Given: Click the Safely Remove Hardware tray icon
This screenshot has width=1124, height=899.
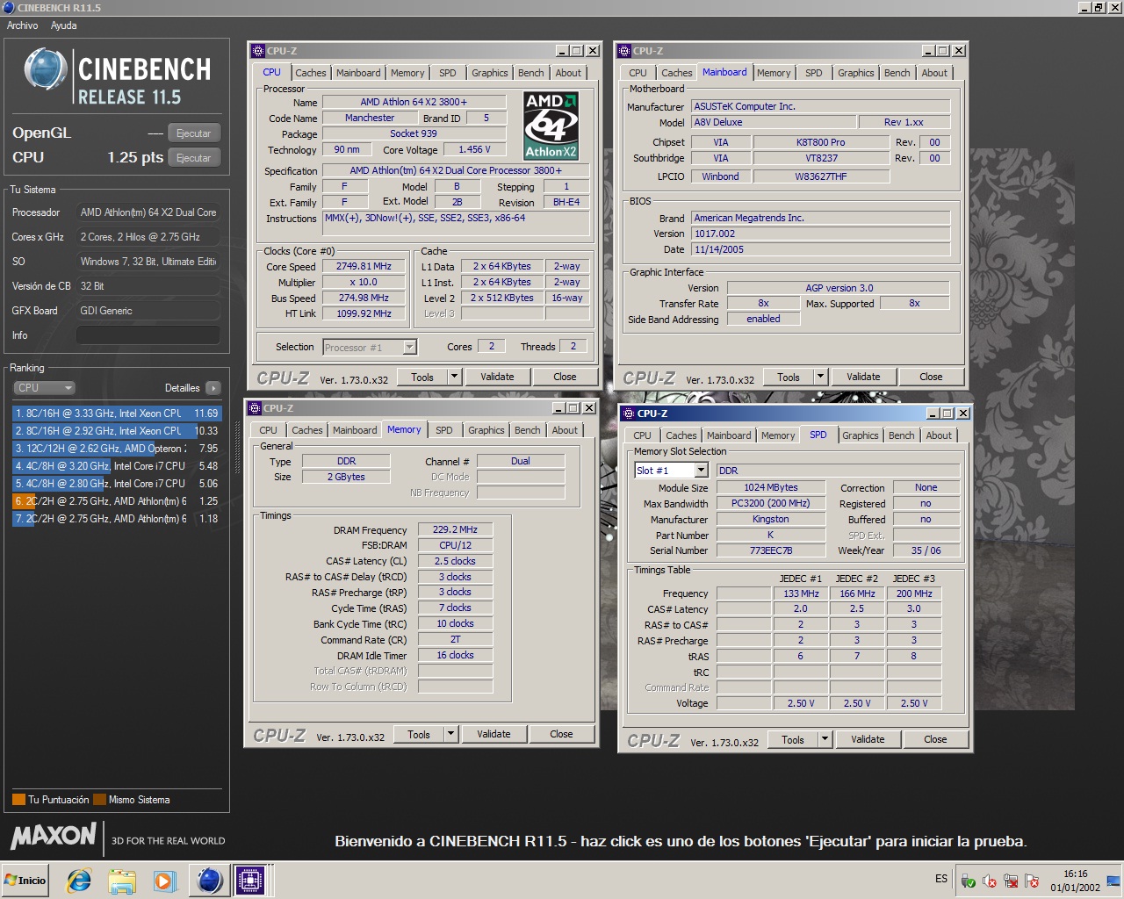Looking at the screenshot, I should (969, 881).
